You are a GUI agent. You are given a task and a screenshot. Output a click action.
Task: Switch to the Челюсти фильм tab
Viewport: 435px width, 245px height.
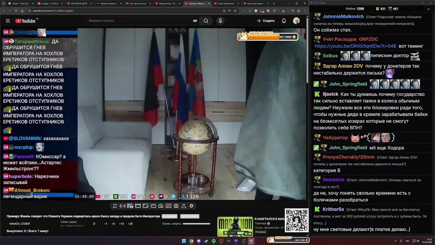108,3
